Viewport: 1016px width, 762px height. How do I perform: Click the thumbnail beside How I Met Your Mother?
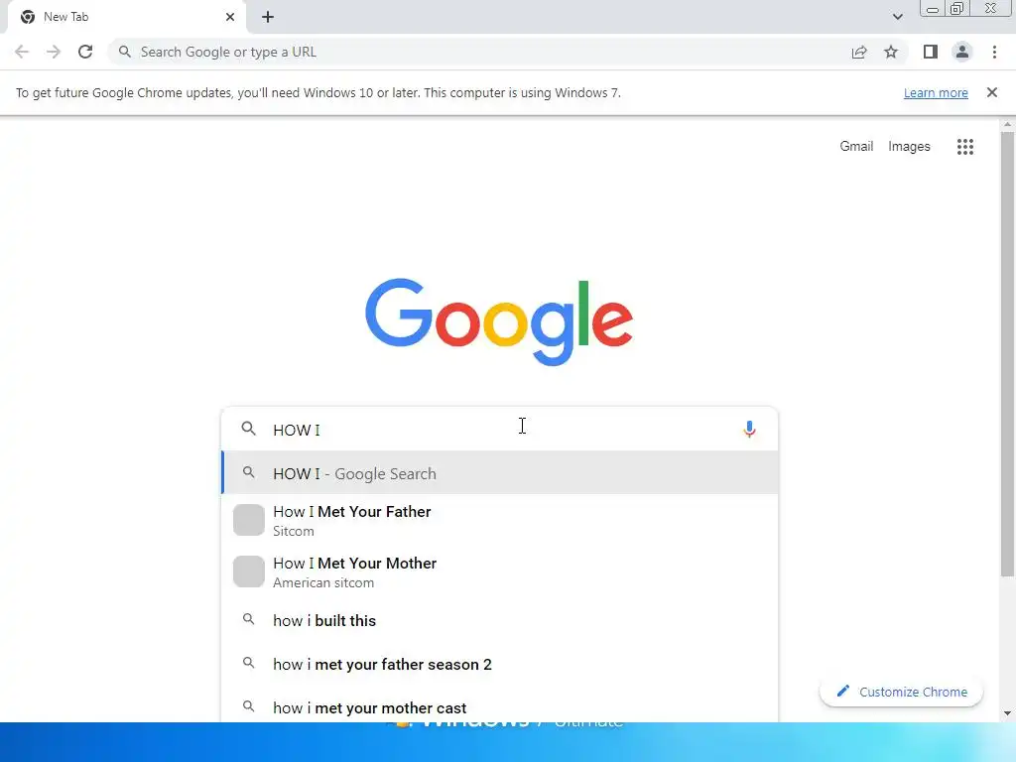click(x=249, y=571)
